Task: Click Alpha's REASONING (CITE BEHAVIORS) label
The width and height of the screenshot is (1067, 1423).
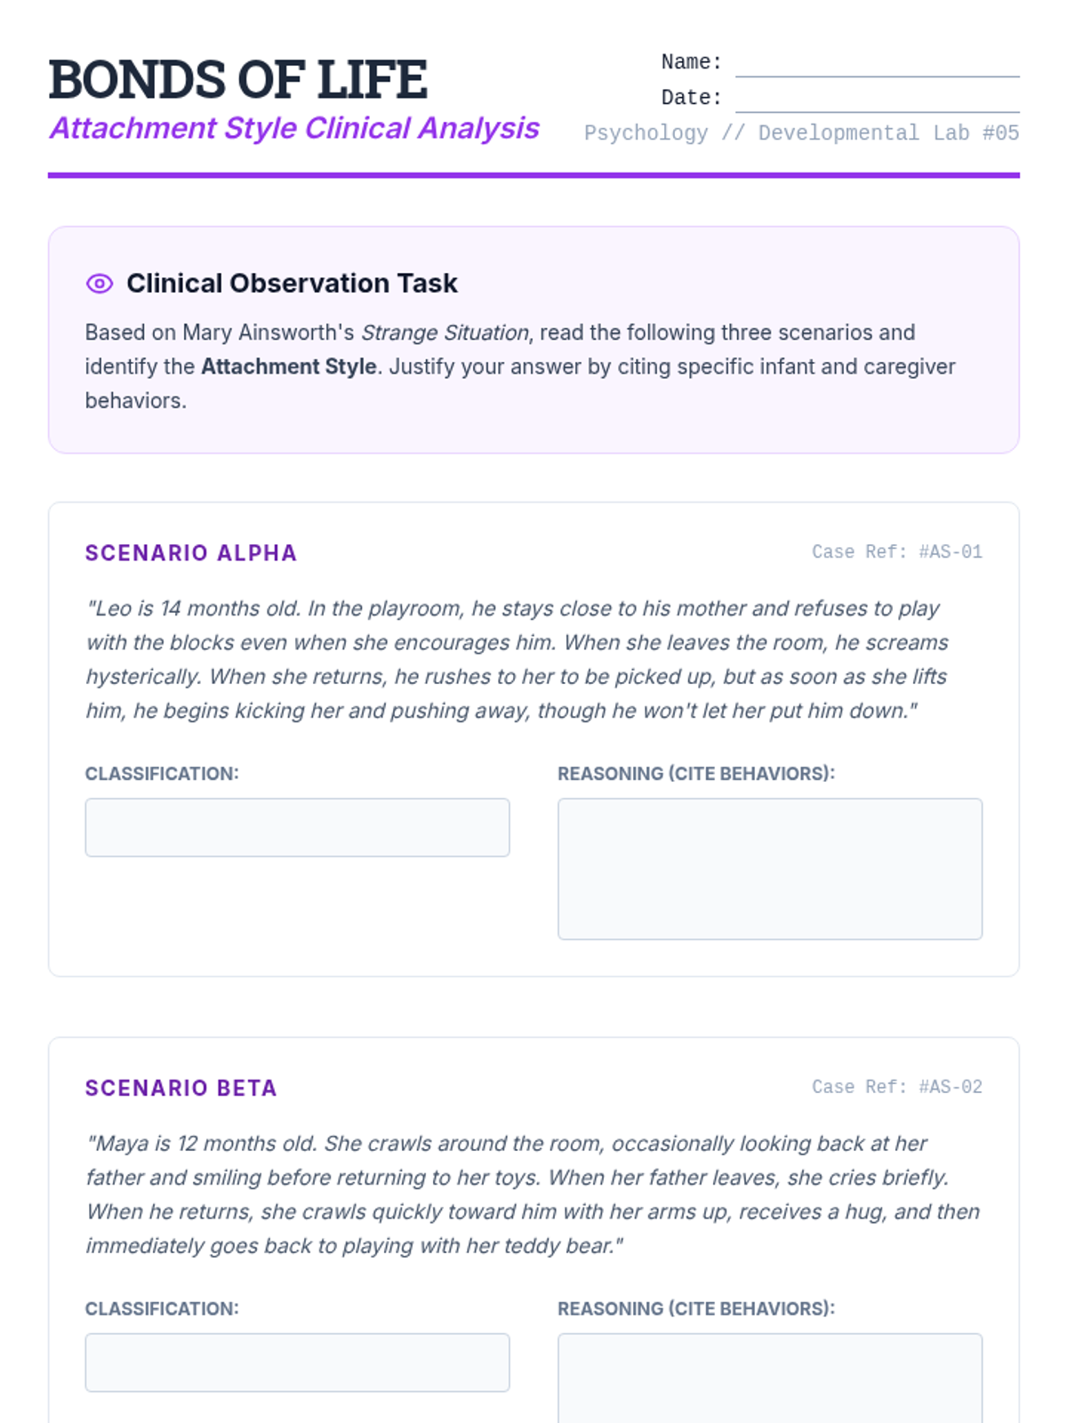Action: pyautogui.click(x=696, y=774)
